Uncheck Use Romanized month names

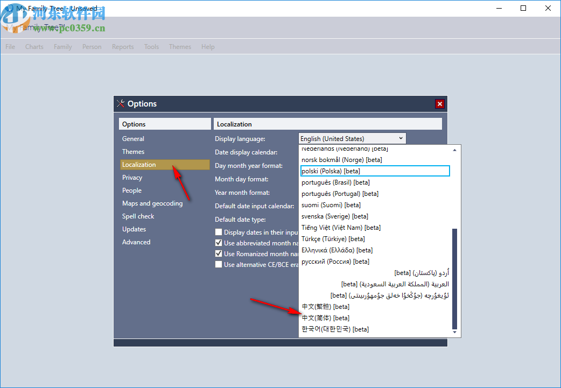click(219, 254)
